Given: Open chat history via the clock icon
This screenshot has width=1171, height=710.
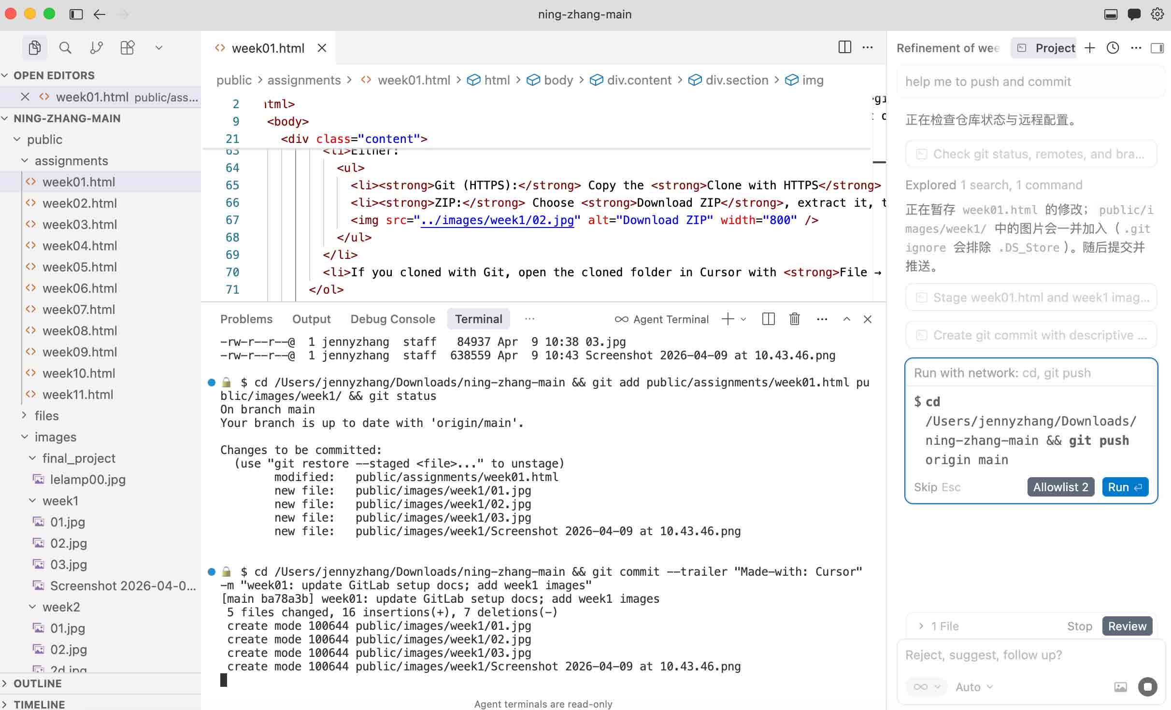Looking at the screenshot, I should tap(1112, 47).
